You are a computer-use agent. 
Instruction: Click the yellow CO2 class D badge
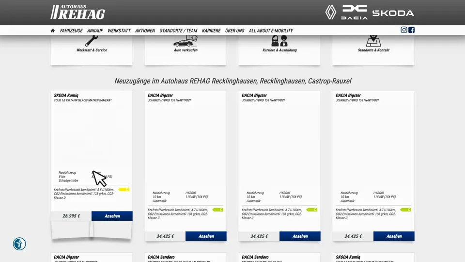[x=124, y=189]
